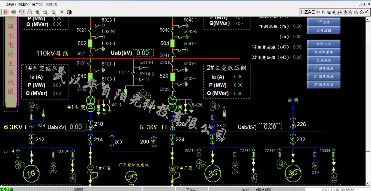Viewport: 371px width, 191px height.
Task: Toggle the green 520 circuit breaker
Action: pos(172,76)
